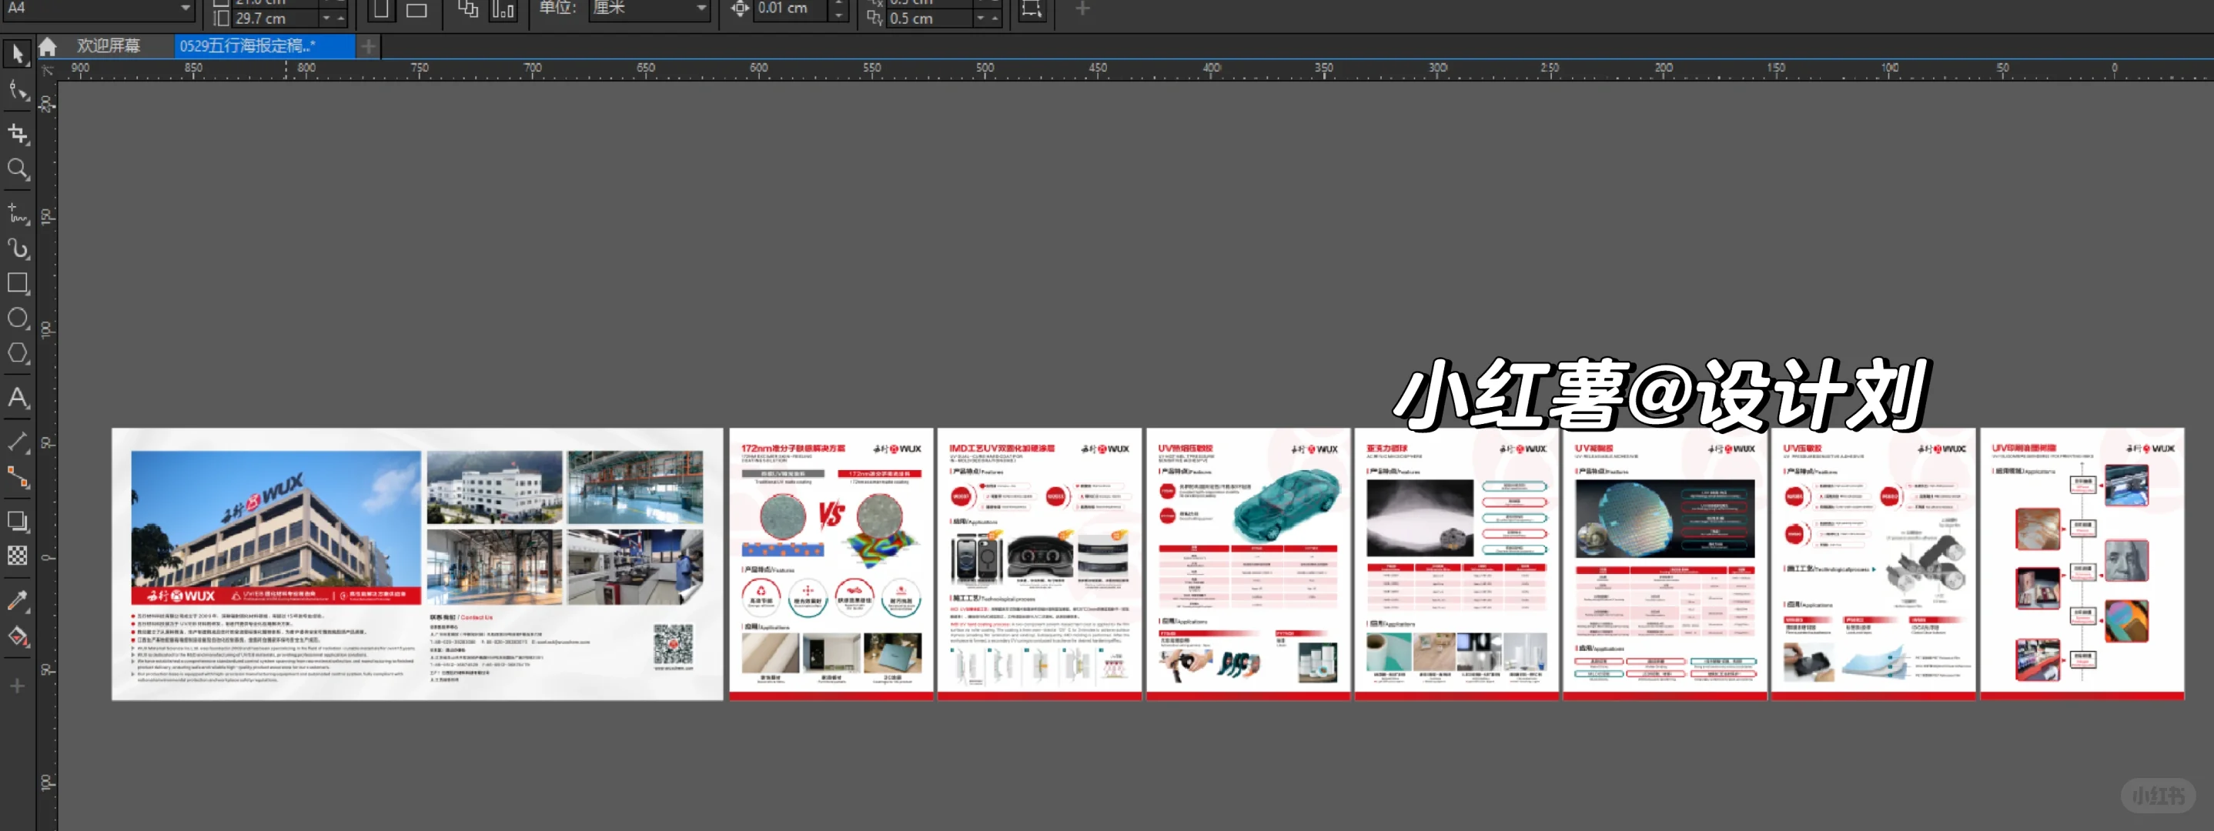
Task: Toggle portrait page orientation
Action: tap(381, 10)
